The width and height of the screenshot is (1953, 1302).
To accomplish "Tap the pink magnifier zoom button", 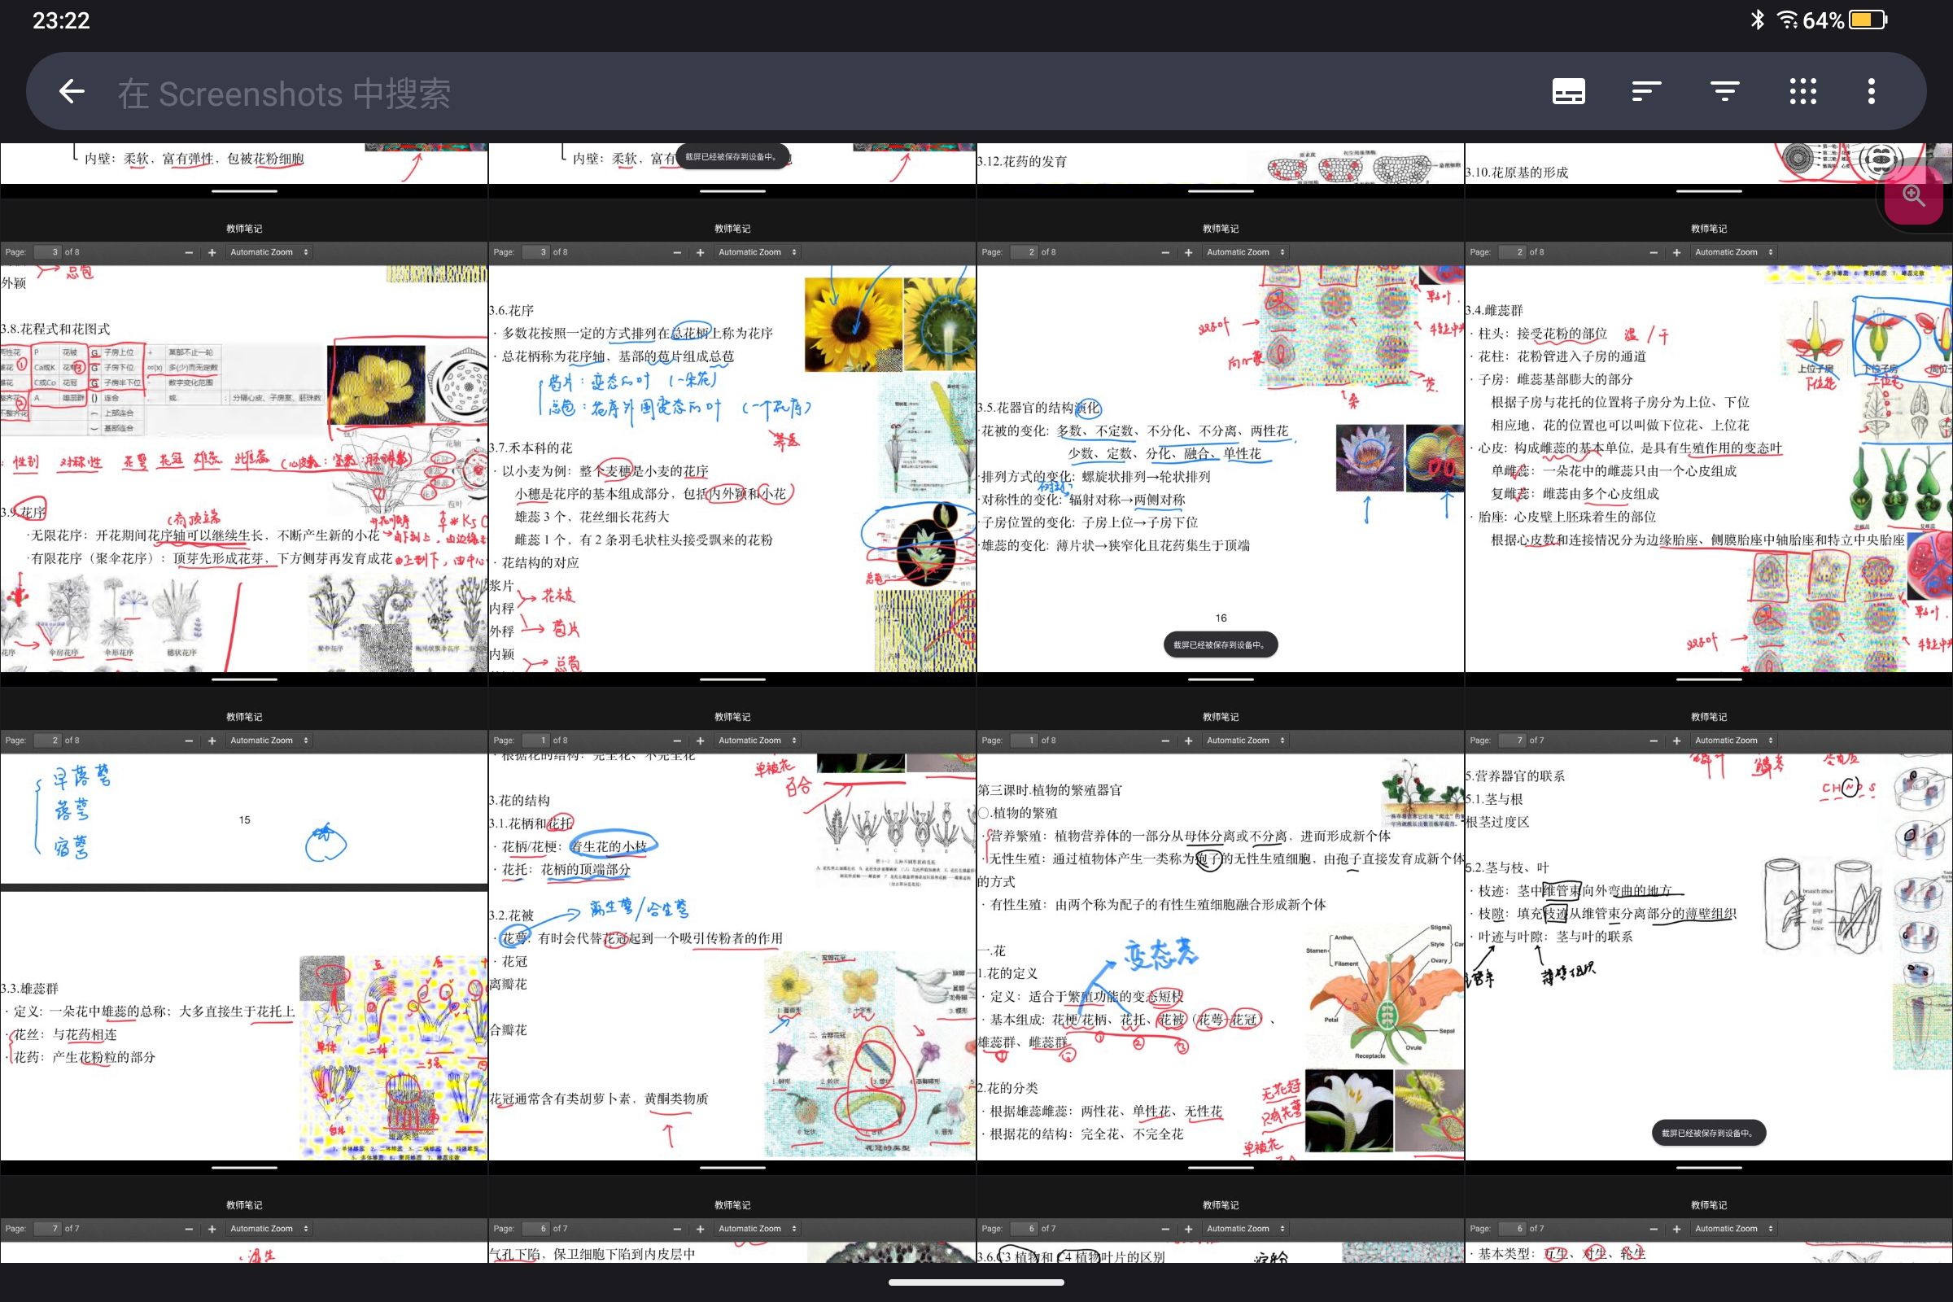I will [x=1914, y=197].
